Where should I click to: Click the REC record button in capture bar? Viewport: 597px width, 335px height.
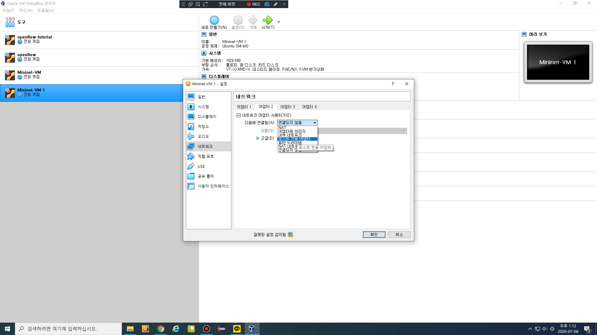253,4
